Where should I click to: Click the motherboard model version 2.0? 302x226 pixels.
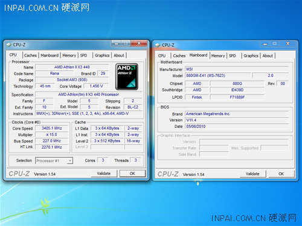point(271,75)
